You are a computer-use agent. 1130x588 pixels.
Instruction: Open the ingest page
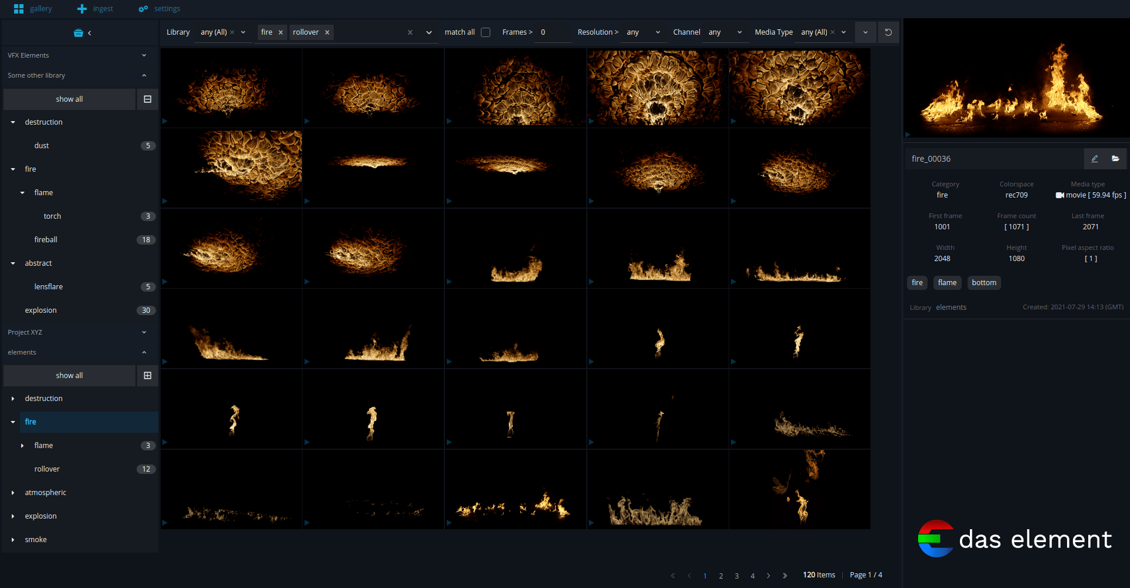[x=94, y=8]
